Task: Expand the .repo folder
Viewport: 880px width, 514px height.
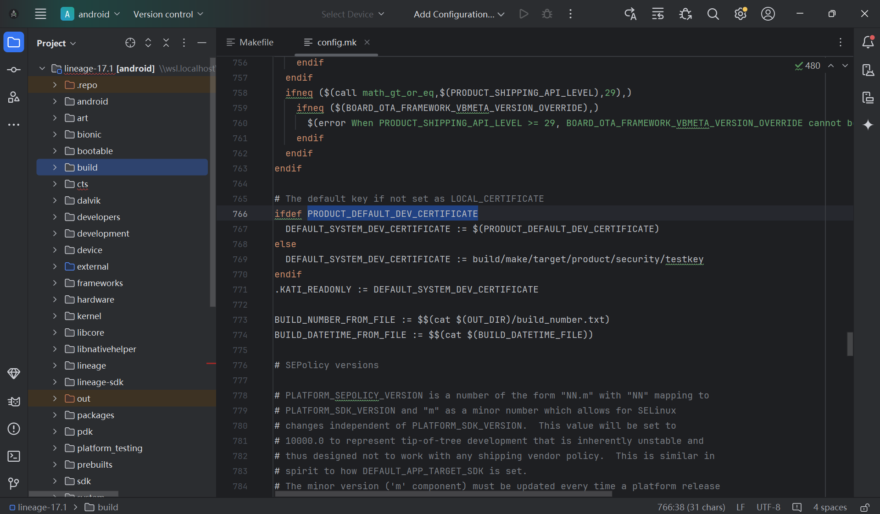Action: coord(55,85)
